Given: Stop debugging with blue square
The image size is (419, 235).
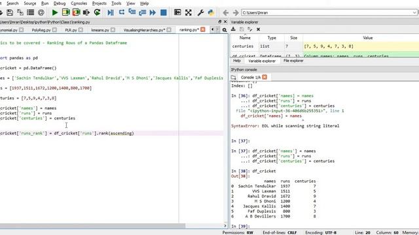Looking at the screenshot, I should coord(164,12).
